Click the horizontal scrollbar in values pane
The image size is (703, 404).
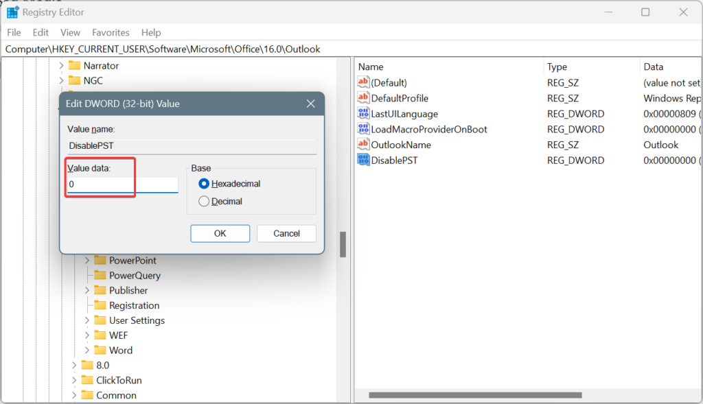pyautogui.click(x=475, y=395)
